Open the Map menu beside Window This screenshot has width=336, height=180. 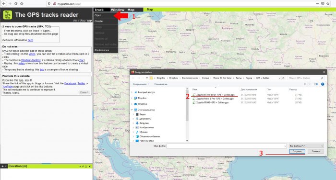131,10
